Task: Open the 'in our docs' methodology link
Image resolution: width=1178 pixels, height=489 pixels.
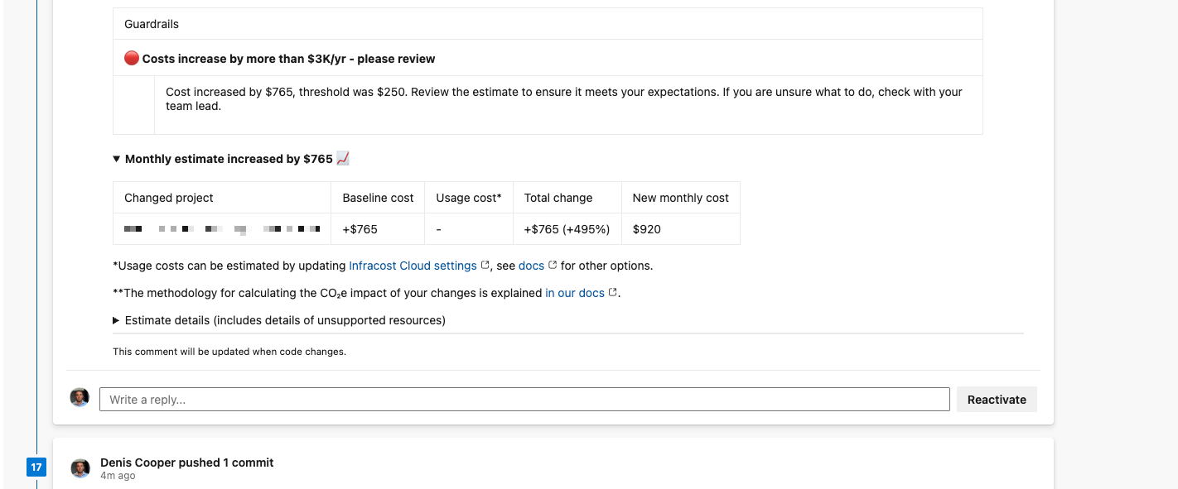Action: (x=575, y=293)
